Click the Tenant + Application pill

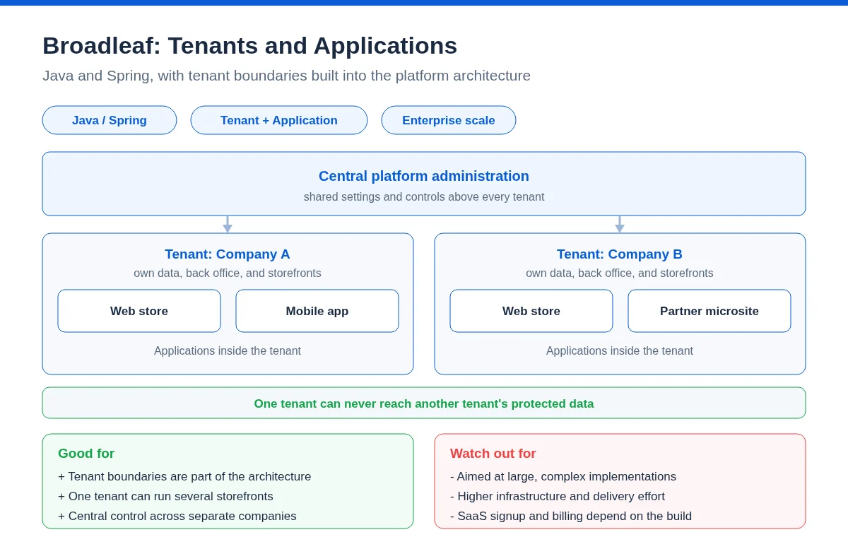tap(279, 120)
